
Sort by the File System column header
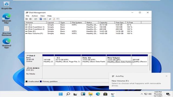coord(78,22)
